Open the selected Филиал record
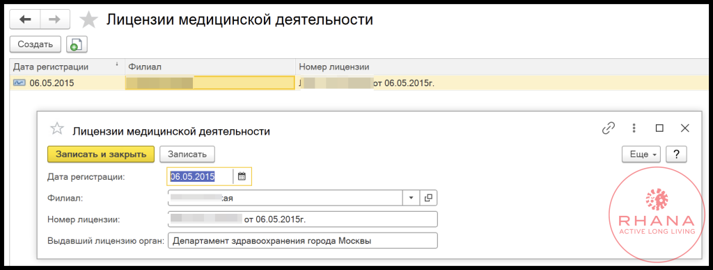713x270 pixels. point(428,198)
